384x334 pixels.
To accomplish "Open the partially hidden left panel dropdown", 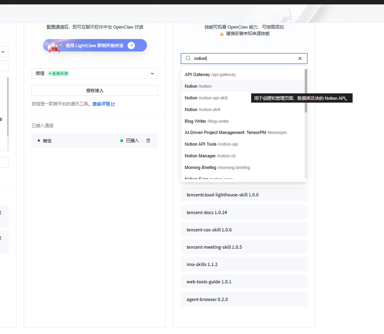I will coord(3,52).
